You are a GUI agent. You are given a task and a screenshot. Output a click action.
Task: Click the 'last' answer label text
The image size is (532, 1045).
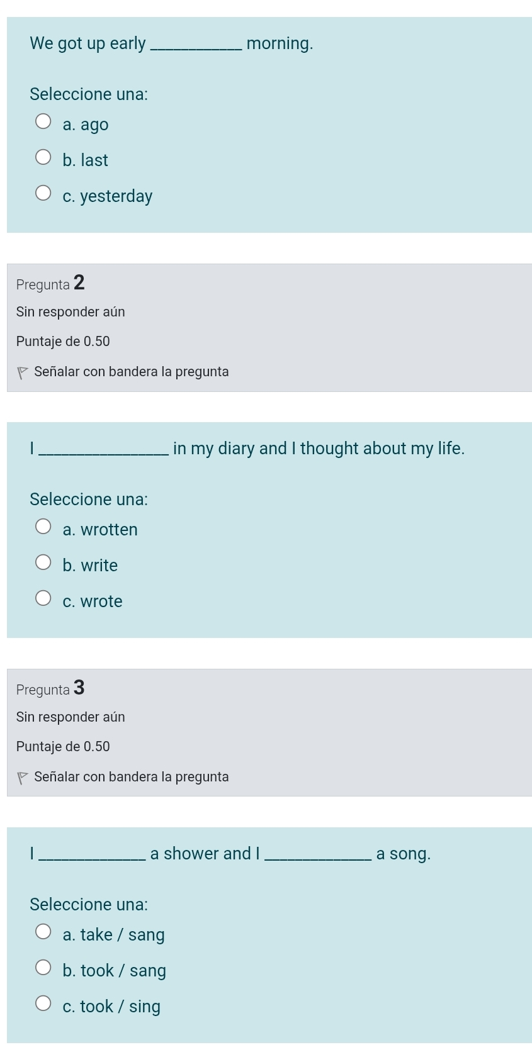point(94,160)
